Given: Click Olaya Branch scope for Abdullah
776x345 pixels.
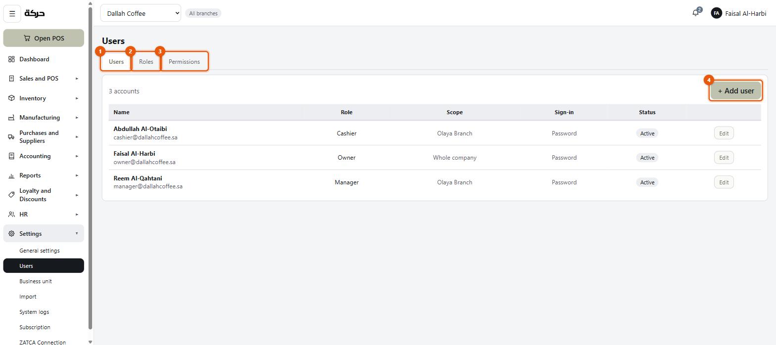Looking at the screenshot, I should (x=455, y=133).
